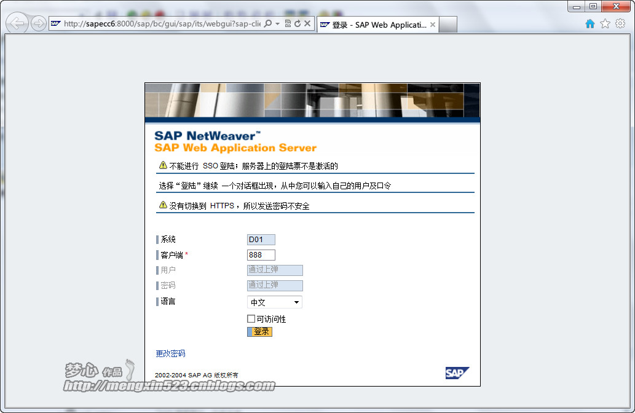Close the SAP Web Application tab

(x=433, y=25)
